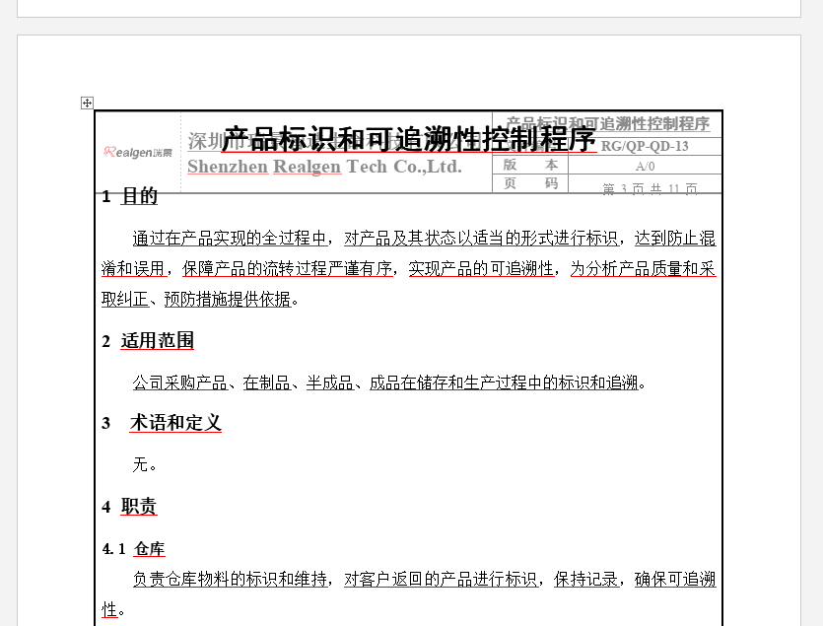Click heading 4 职责
Image resolution: width=823 pixels, height=626 pixels.
coord(130,507)
